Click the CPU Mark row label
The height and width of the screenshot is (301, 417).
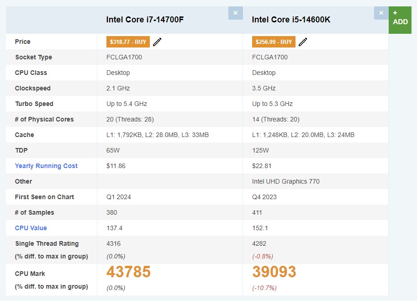[30, 274]
